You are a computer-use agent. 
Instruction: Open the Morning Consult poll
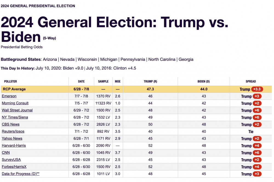pyautogui.click(x=15, y=103)
